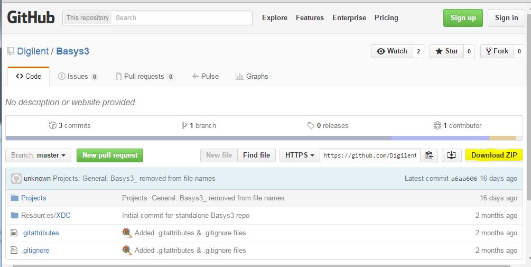Open the Resources/XDC folder icon
This screenshot has height=267, width=531.
[x=14, y=216]
